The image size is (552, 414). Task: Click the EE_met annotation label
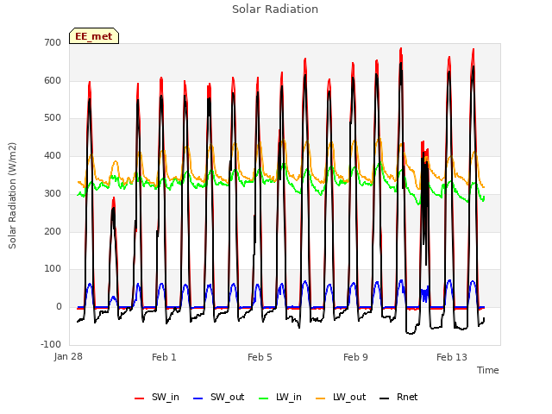pyautogui.click(x=94, y=36)
